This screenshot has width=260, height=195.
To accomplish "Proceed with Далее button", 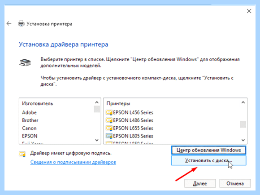I will click(200, 183).
